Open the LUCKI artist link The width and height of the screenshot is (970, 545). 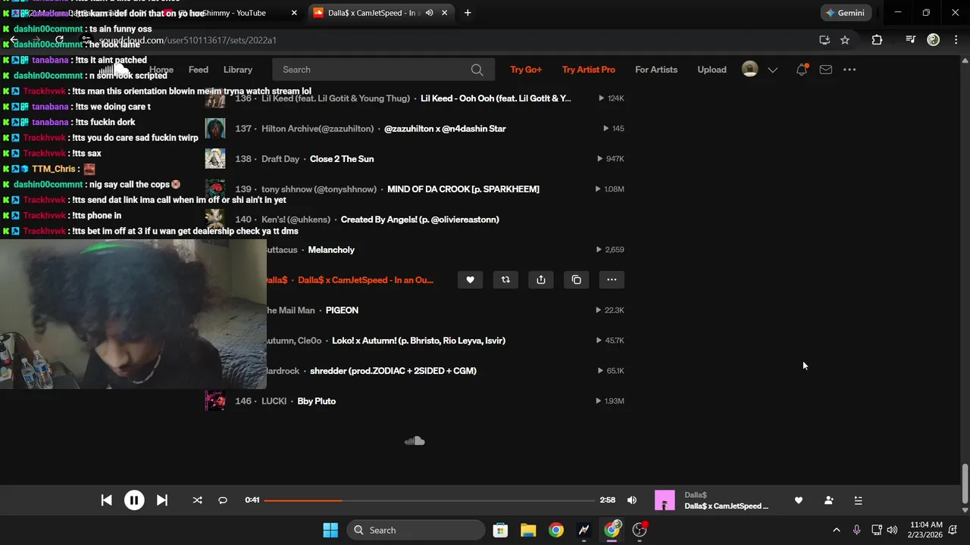[x=274, y=401]
